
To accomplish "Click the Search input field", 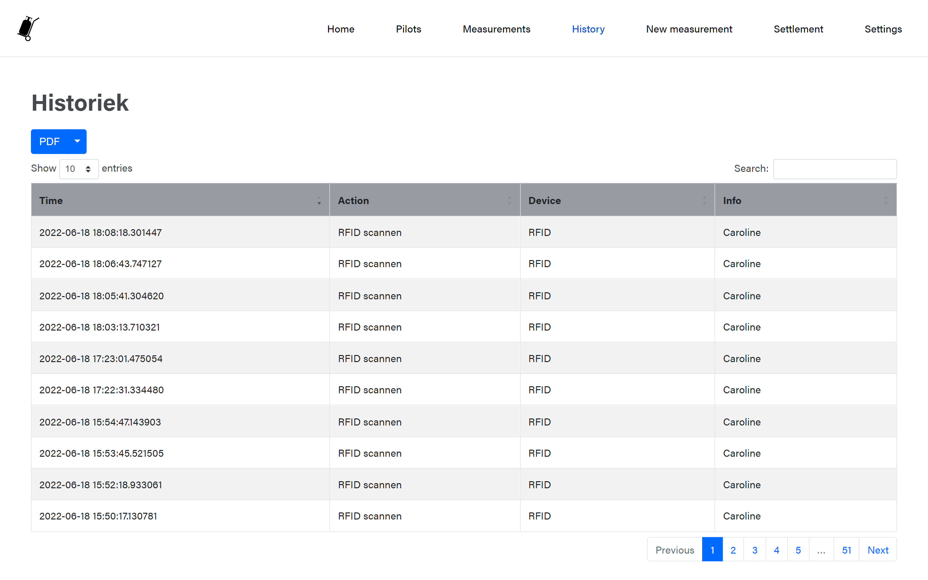I will tap(835, 169).
